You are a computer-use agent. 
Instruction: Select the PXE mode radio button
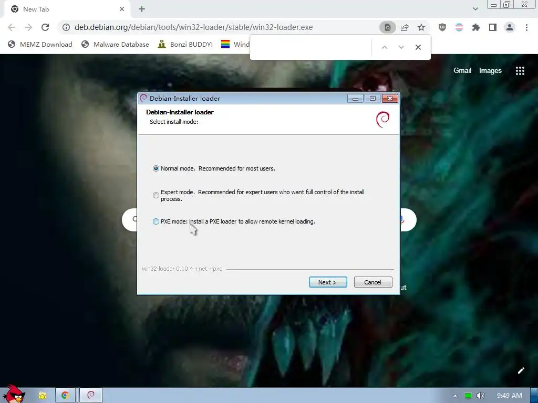click(156, 221)
